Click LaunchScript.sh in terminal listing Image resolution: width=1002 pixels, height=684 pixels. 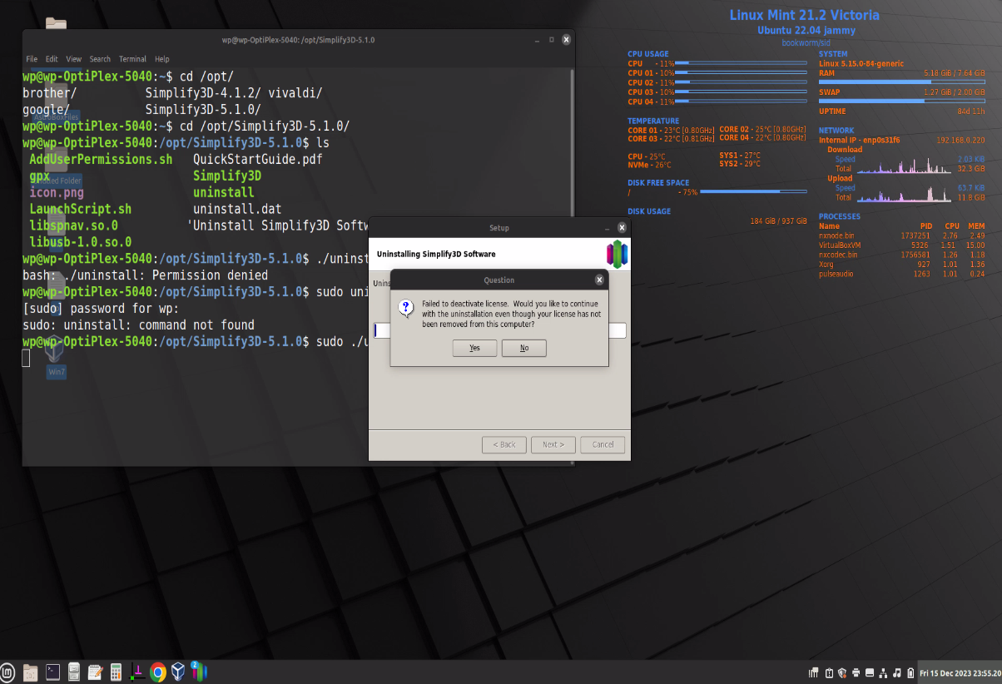pos(80,209)
